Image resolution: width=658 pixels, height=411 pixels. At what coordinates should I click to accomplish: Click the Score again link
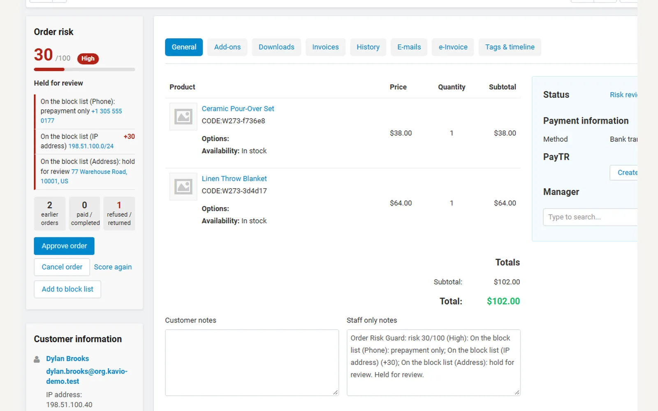tap(113, 267)
